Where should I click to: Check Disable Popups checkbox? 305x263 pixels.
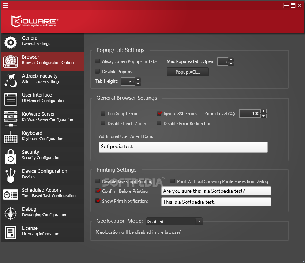[97, 71]
